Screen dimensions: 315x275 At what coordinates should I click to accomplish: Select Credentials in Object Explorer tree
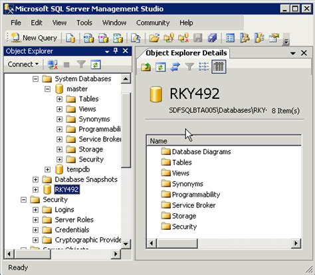(72, 230)
